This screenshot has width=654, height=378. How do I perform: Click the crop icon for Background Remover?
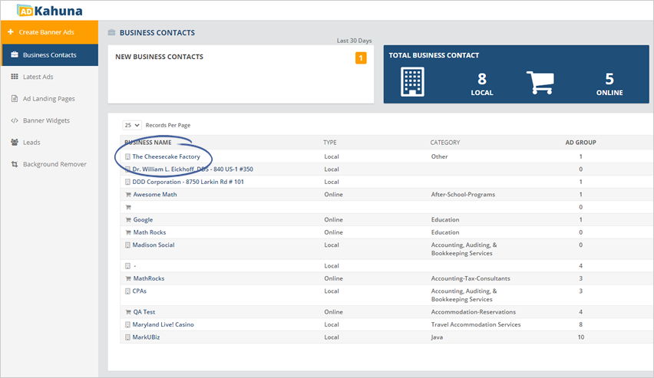pos(15,164)
